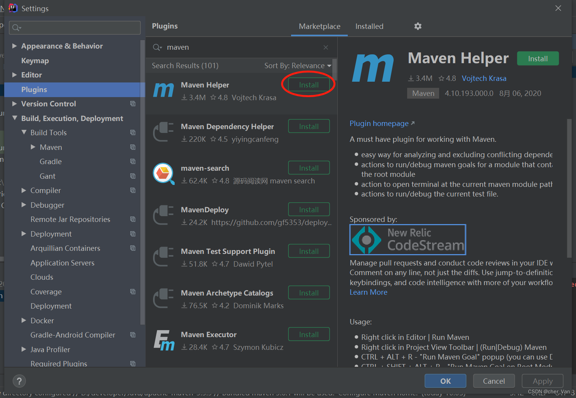
Task: Select Application Servers settings
Action: click(x=62, y=263)
